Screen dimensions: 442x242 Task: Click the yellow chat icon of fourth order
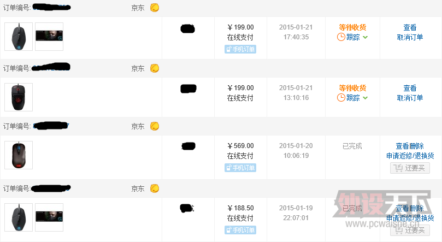click(x=155, y=188)
